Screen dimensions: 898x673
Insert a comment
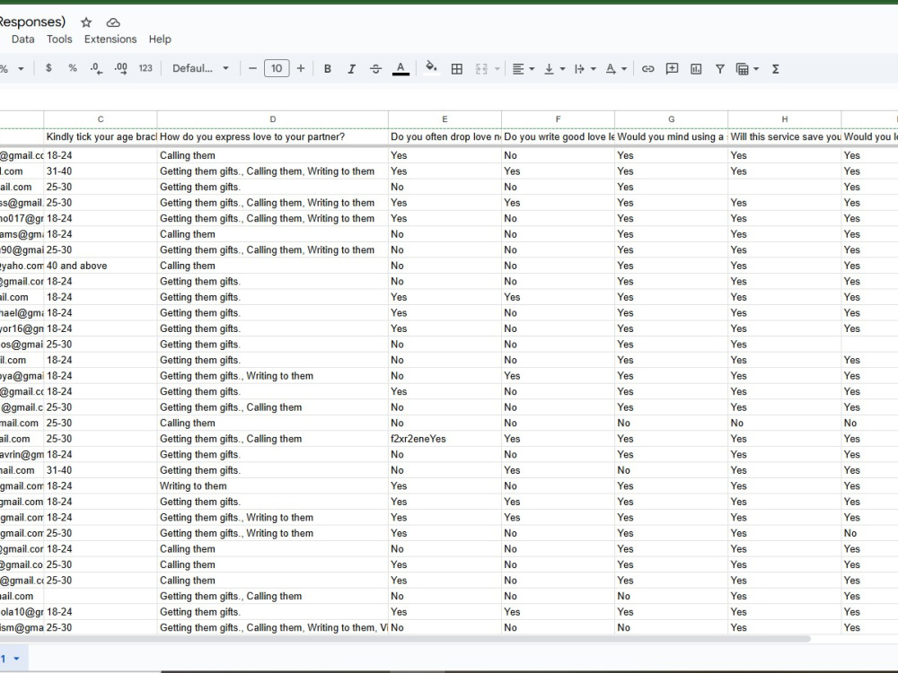[672, 69]
